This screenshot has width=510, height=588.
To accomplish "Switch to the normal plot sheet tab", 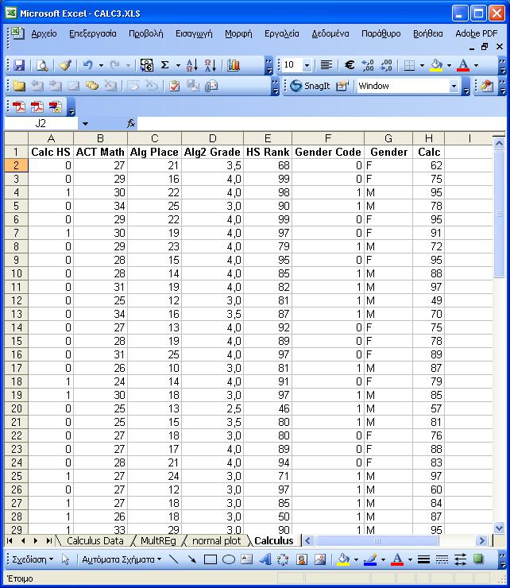I will click(216, 541).
